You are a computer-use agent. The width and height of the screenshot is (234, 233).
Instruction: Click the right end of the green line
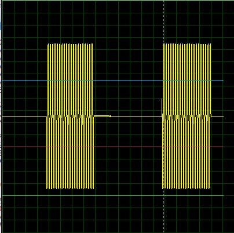coord(222,195)
